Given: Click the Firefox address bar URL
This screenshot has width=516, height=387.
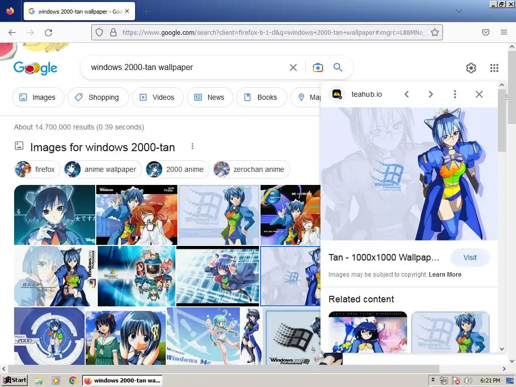Looking at the screenshot, I should (x=273, y=32).
